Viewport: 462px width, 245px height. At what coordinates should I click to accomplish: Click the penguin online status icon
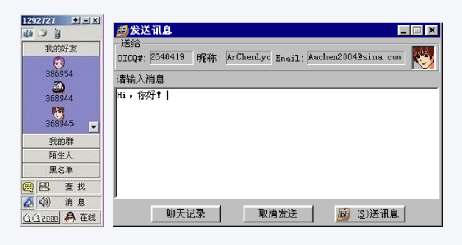[70, 217]
